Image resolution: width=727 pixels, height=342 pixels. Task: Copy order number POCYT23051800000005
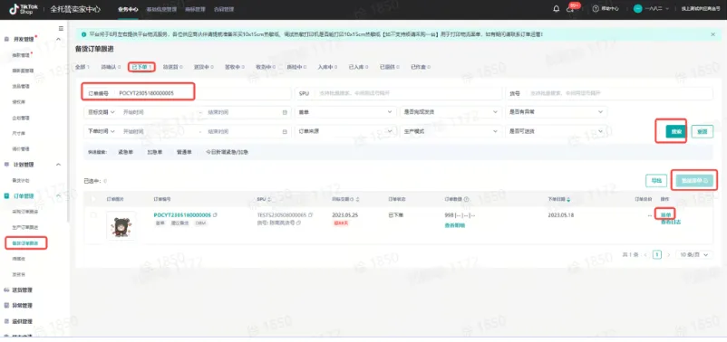215,215
